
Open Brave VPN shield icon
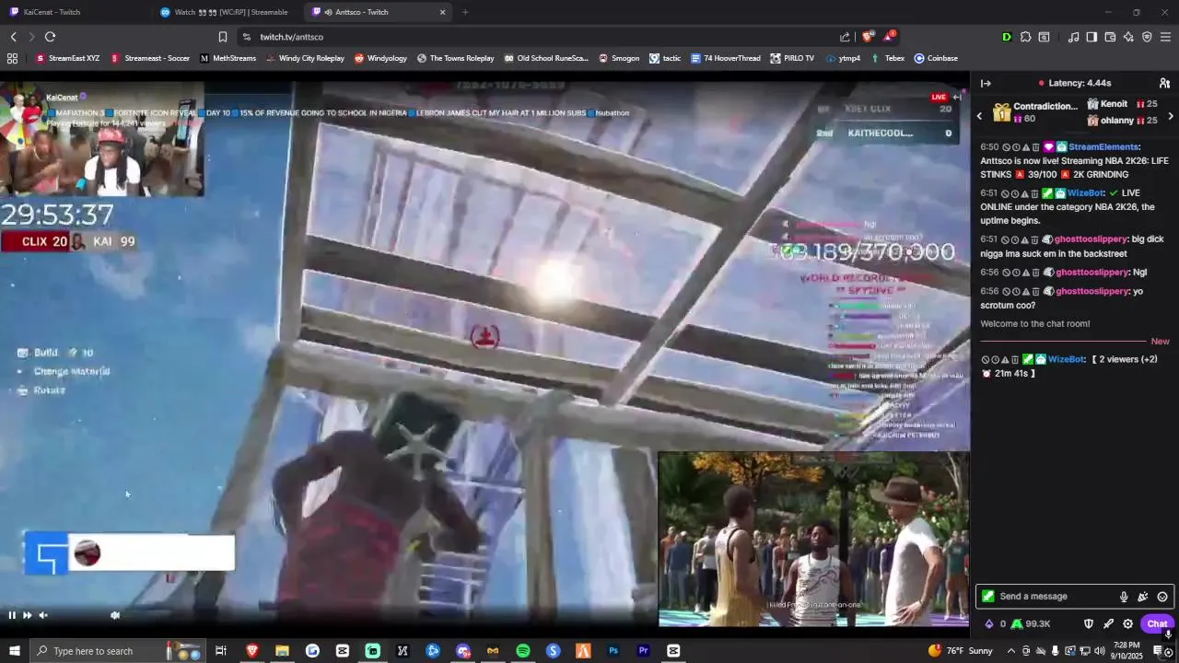point(1147,37)
